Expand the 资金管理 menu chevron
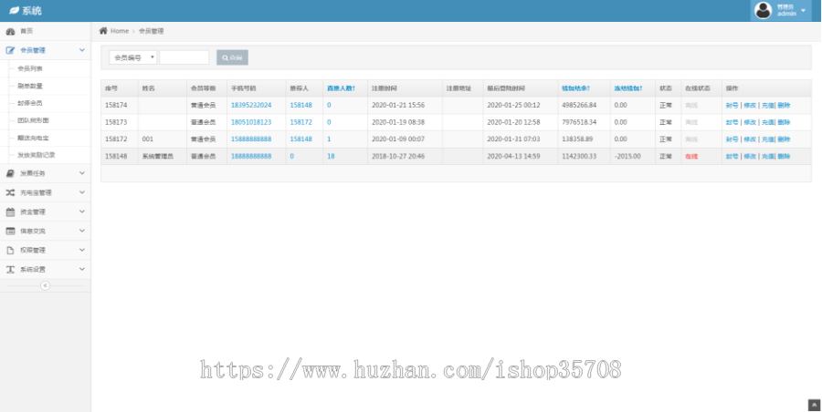Viewport: 822px width, 412px height. pyautogui.click(x=82, y=212)
